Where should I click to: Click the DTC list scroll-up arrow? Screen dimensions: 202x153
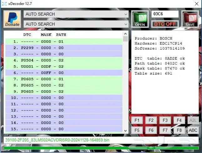tap(125, 34)
